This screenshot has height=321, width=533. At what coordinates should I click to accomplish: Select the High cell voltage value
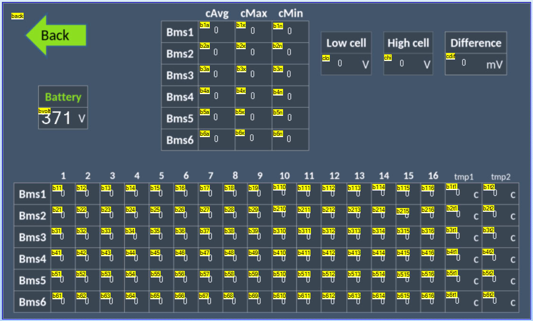(402, 63)
